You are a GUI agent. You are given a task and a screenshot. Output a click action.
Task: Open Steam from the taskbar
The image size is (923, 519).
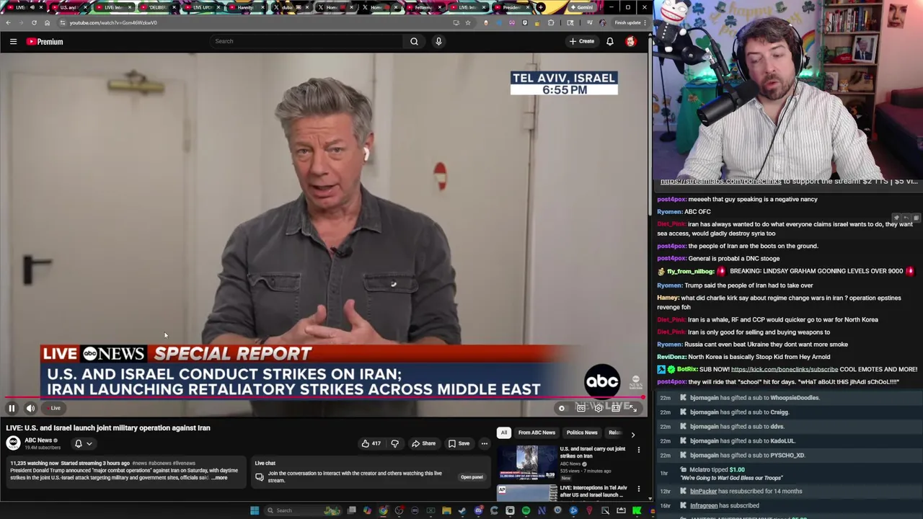point(462,510)
